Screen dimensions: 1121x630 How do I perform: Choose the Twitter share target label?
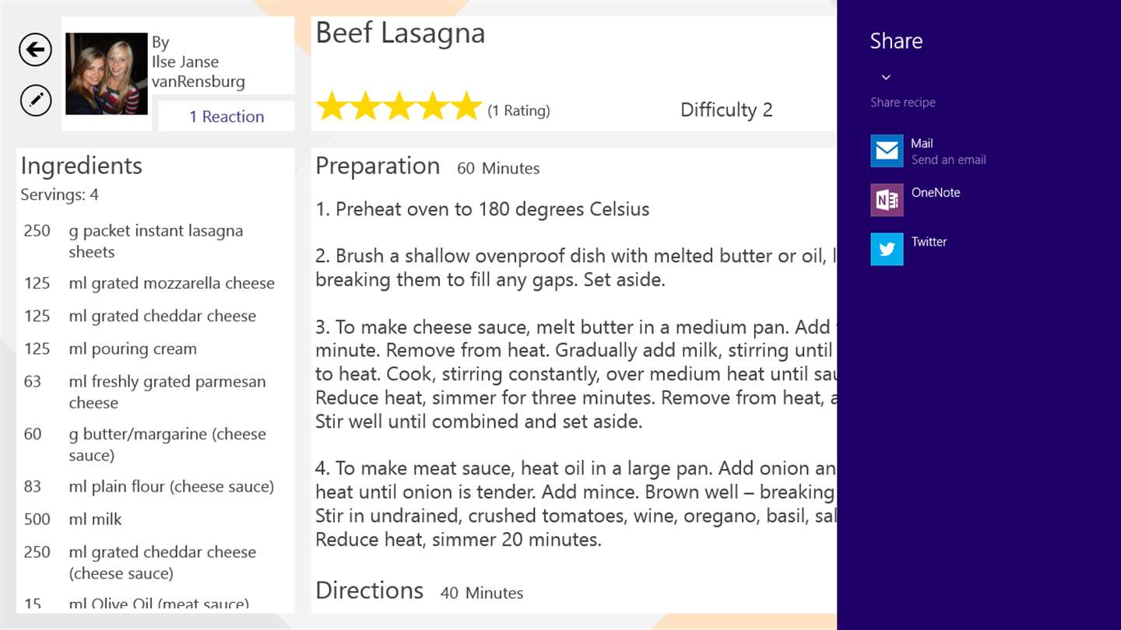[x=929, y=242]
